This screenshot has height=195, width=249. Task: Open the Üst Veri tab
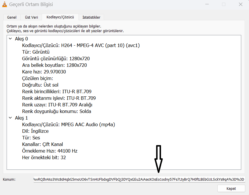tap(31, 17)
